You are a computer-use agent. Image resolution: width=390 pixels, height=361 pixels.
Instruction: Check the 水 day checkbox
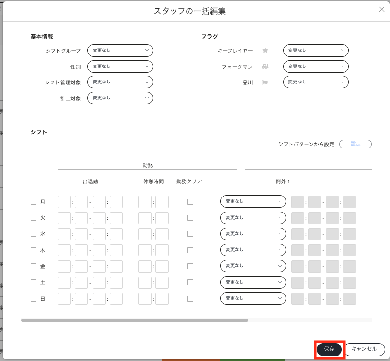(34, 234)
